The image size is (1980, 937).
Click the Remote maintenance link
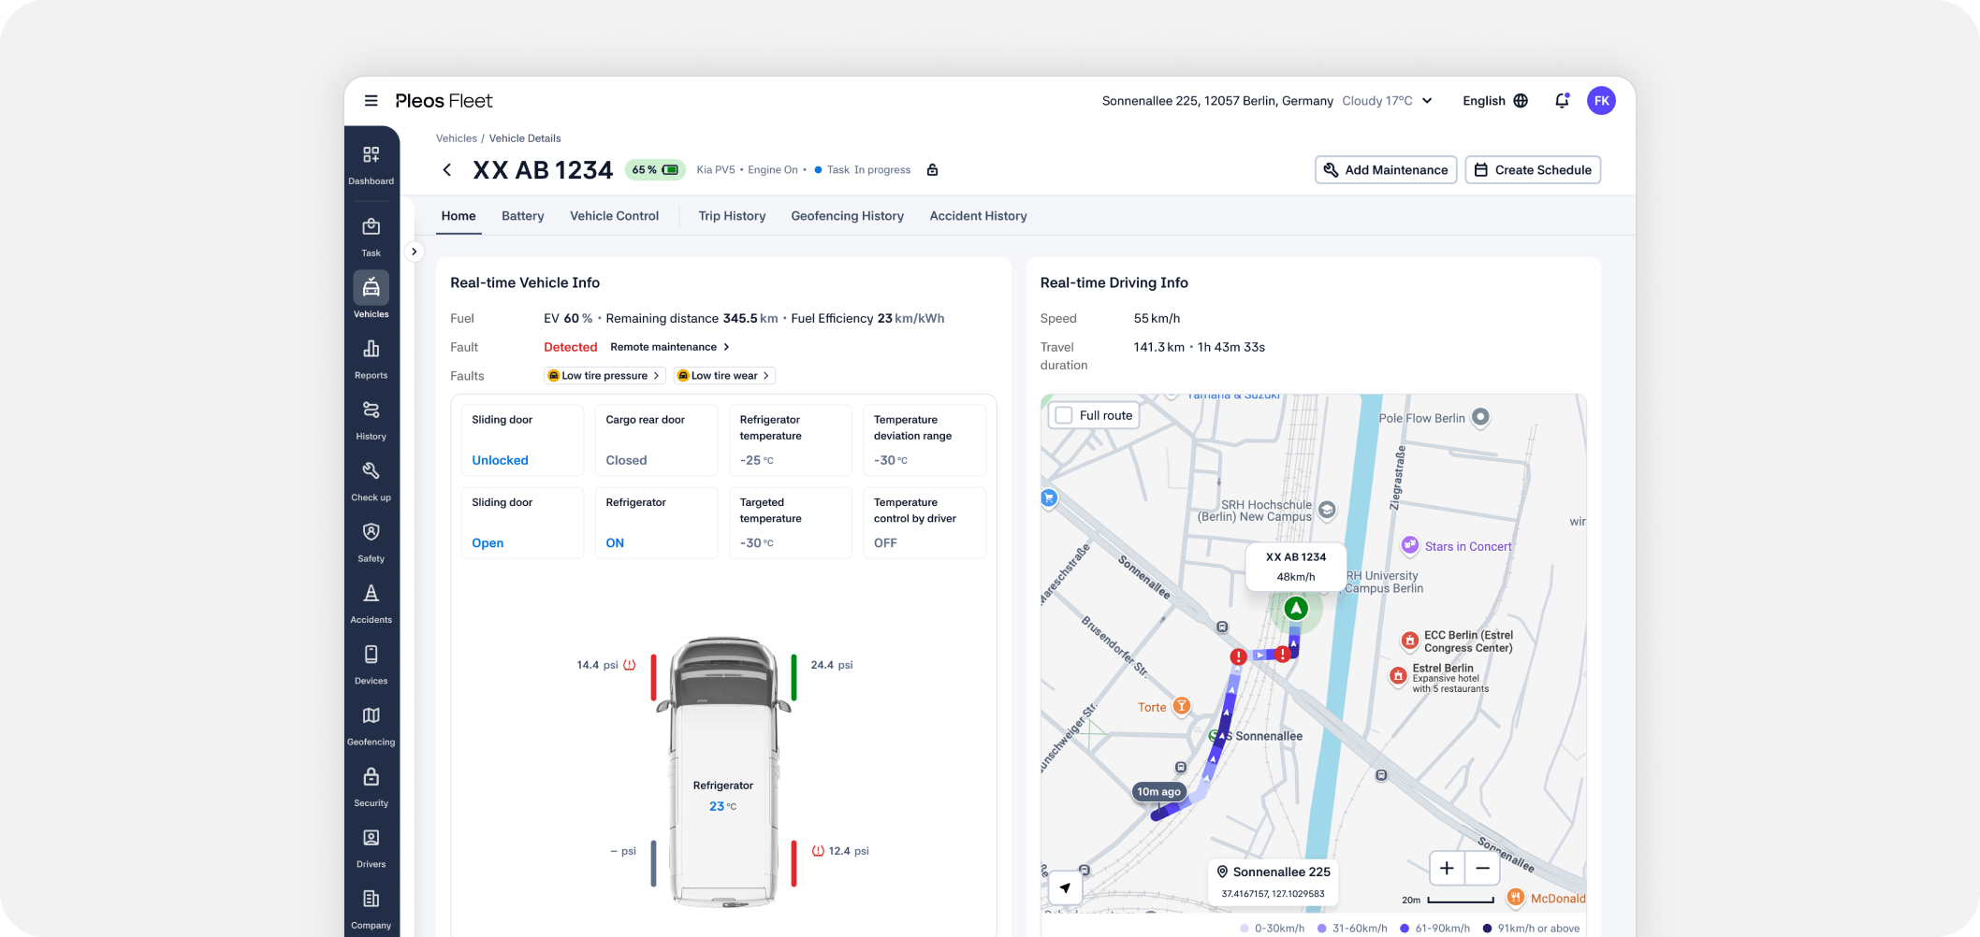(669, 347)
